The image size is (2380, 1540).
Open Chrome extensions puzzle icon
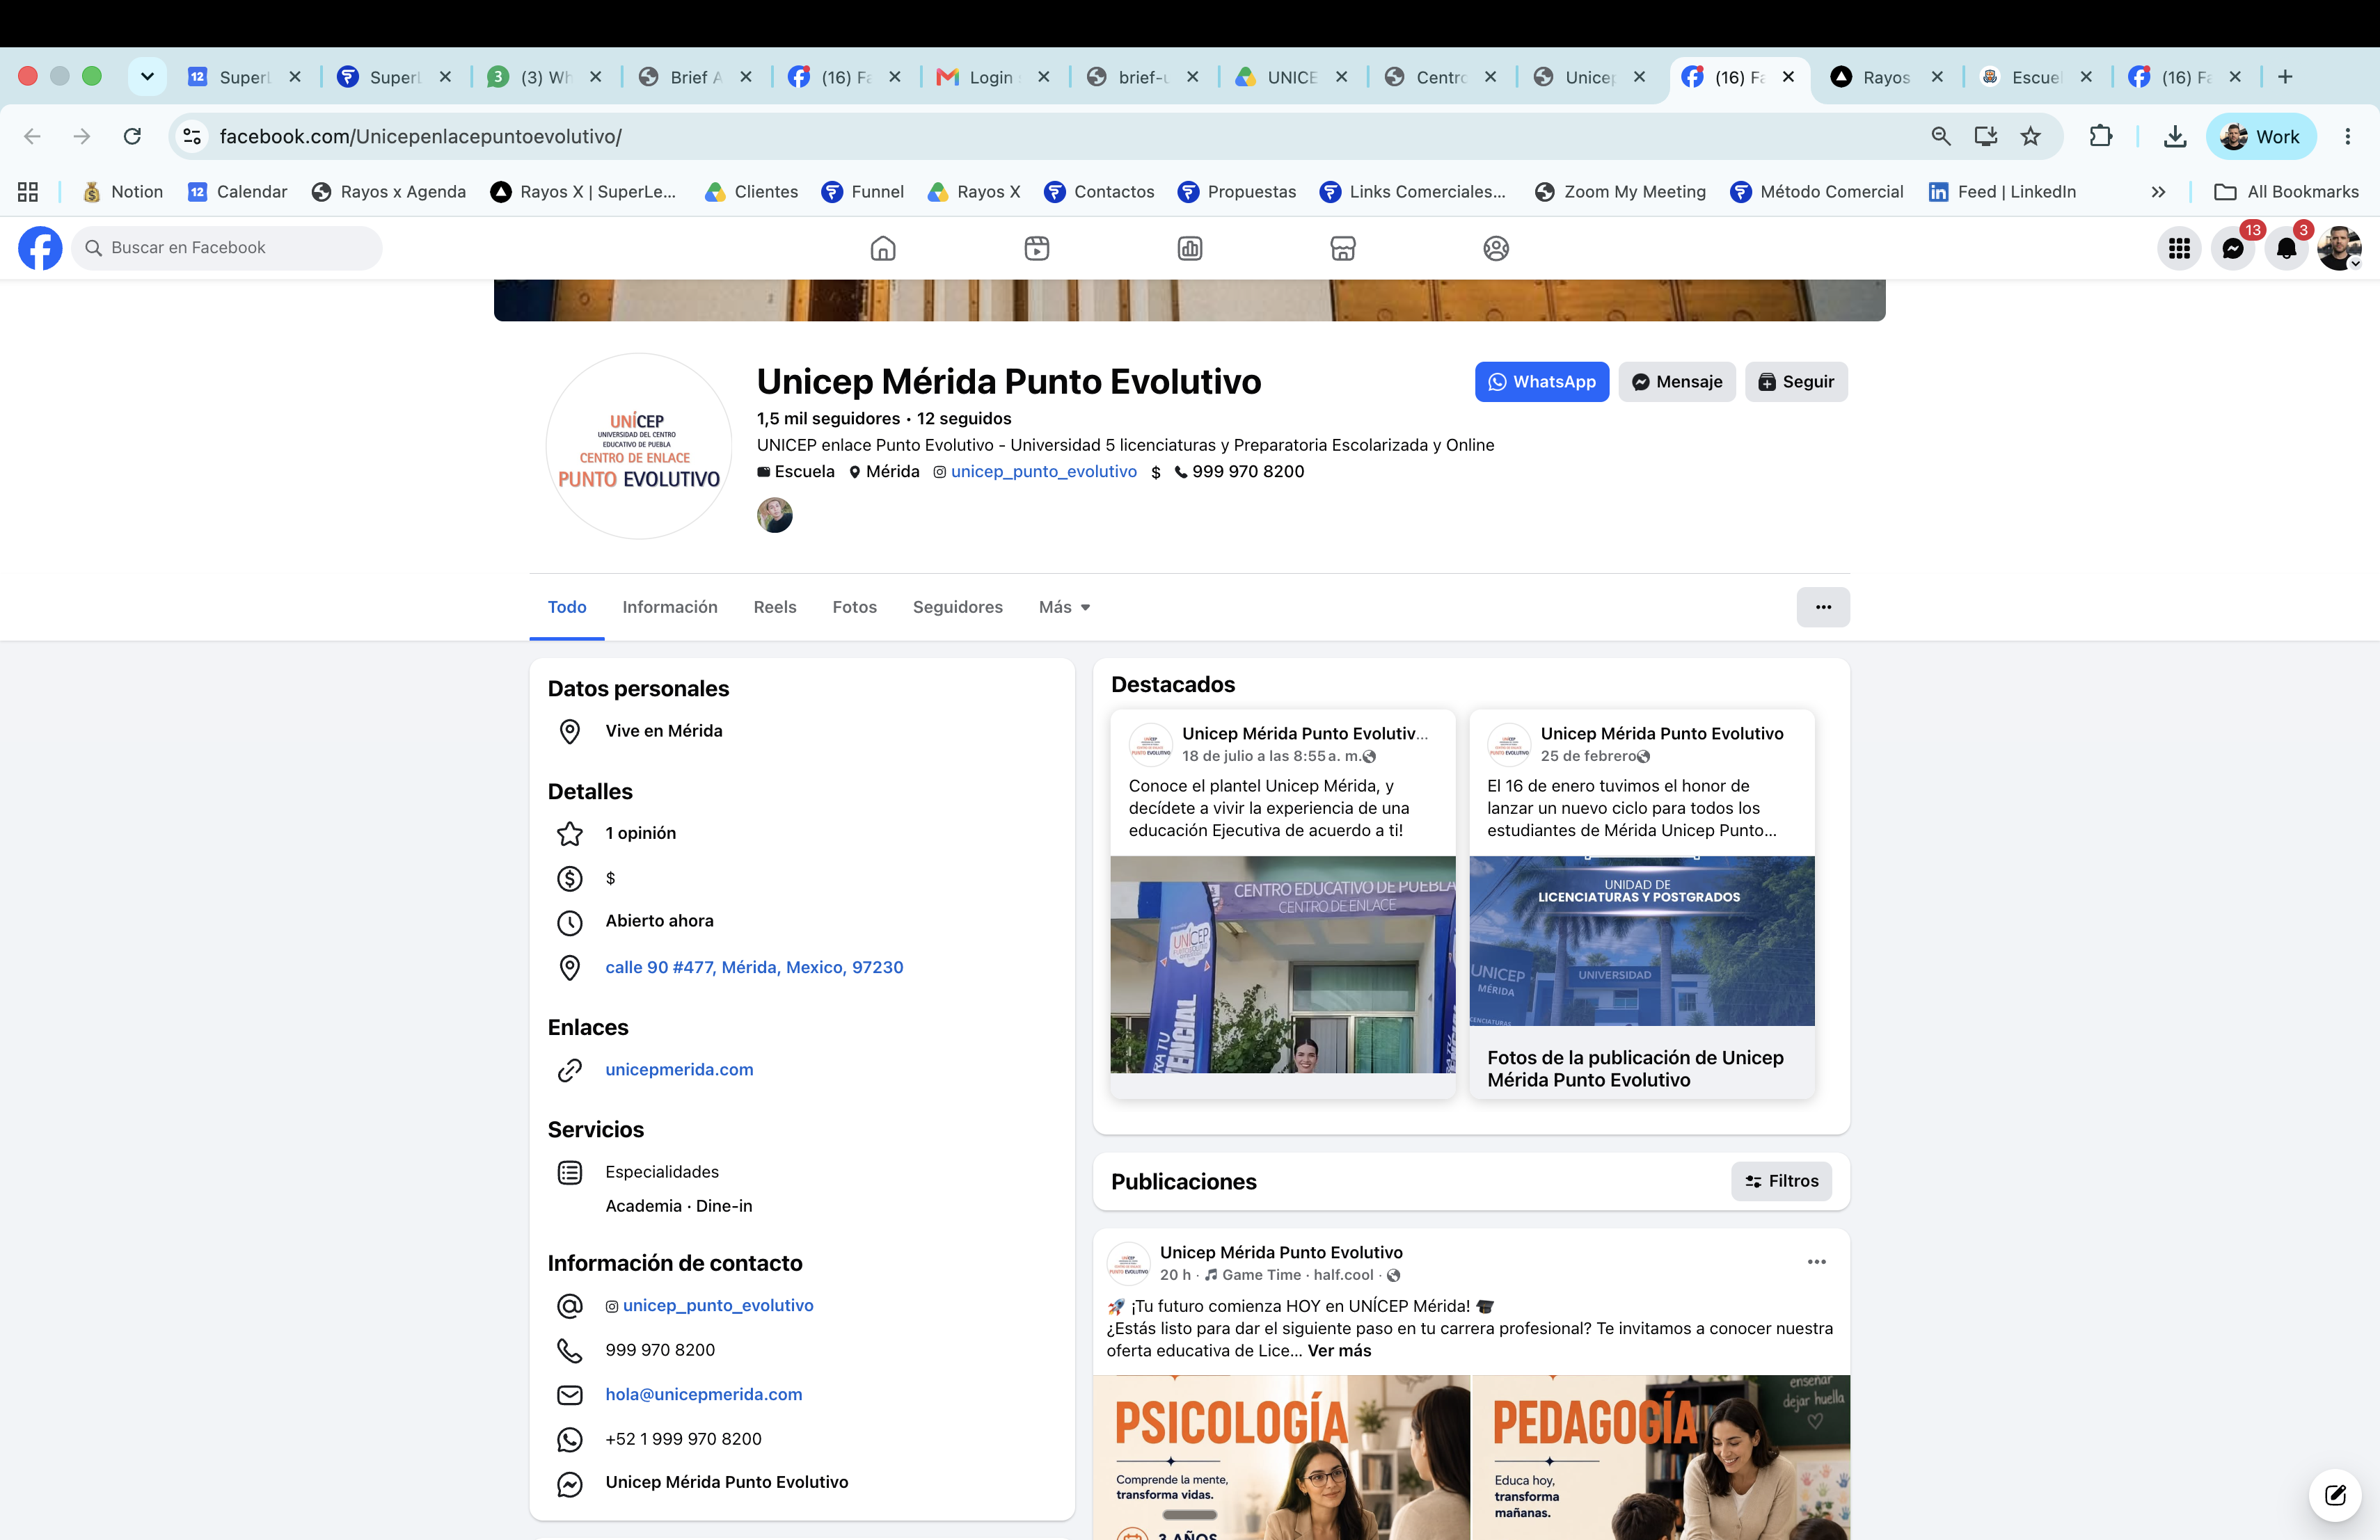[x=2100, y=136]
